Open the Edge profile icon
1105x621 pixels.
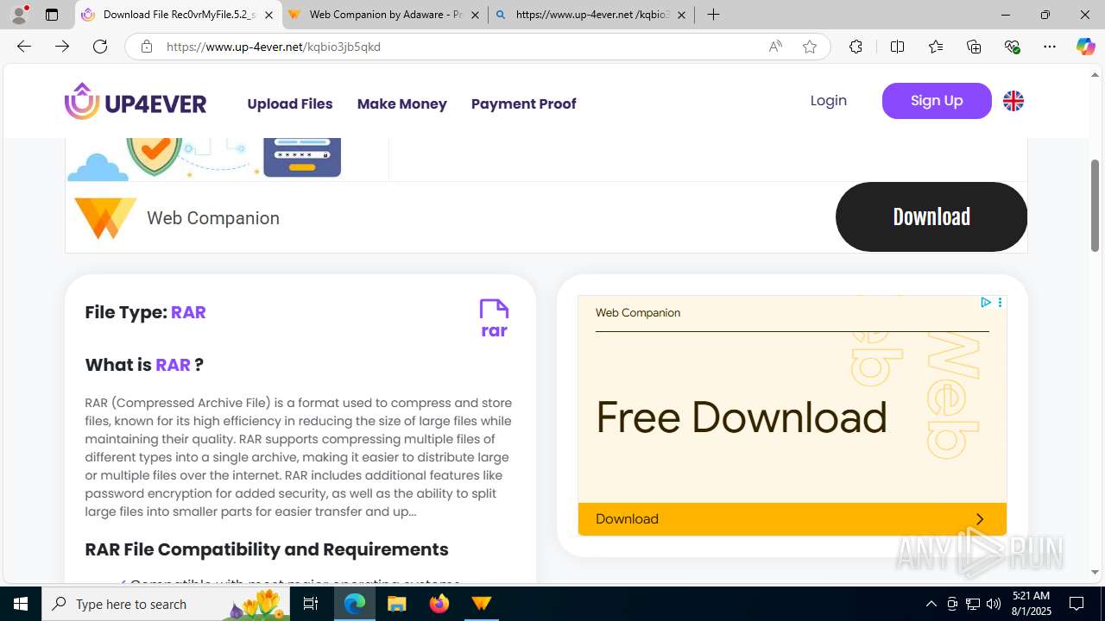[x=19, y=15]
